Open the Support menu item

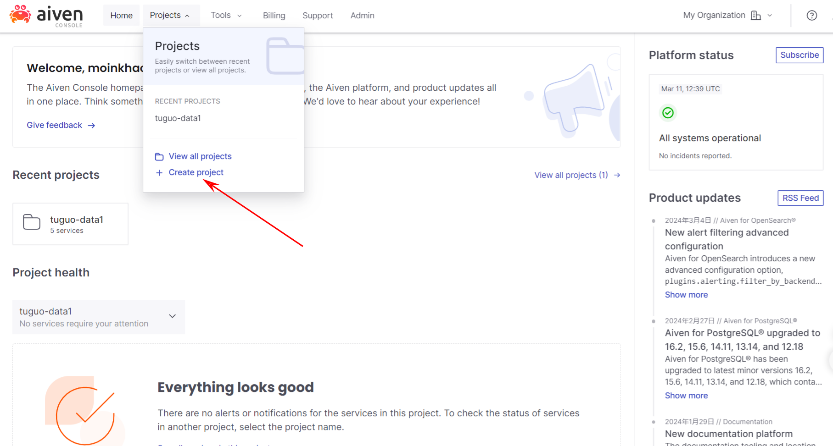tap(318, 16)
